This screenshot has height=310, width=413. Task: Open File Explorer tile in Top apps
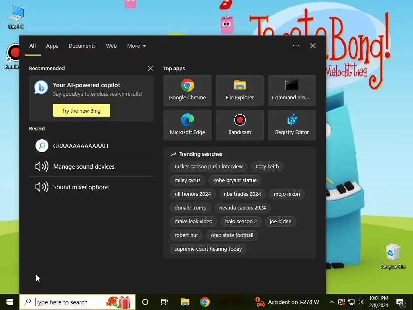tap(240, 90)
